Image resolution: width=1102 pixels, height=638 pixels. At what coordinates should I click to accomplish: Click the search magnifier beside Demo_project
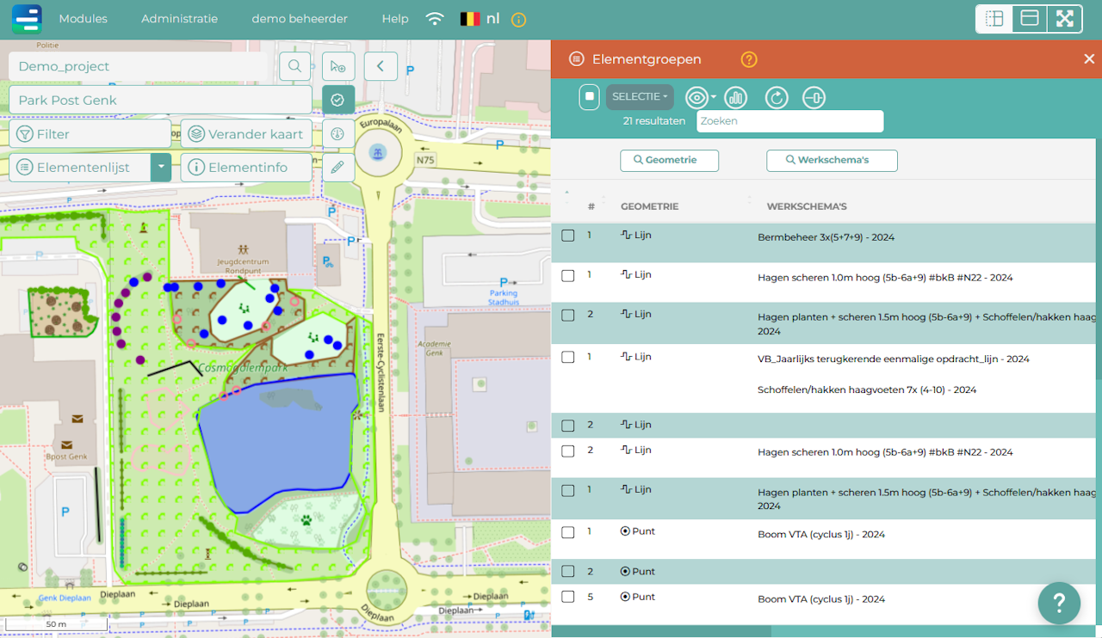click(x=294, y=66)
